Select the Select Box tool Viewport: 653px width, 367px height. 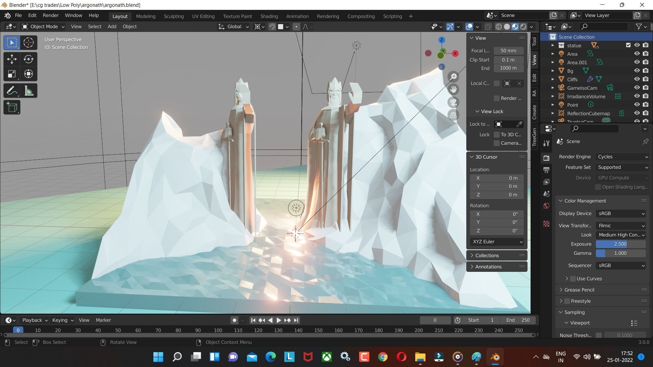click(12, 42)
